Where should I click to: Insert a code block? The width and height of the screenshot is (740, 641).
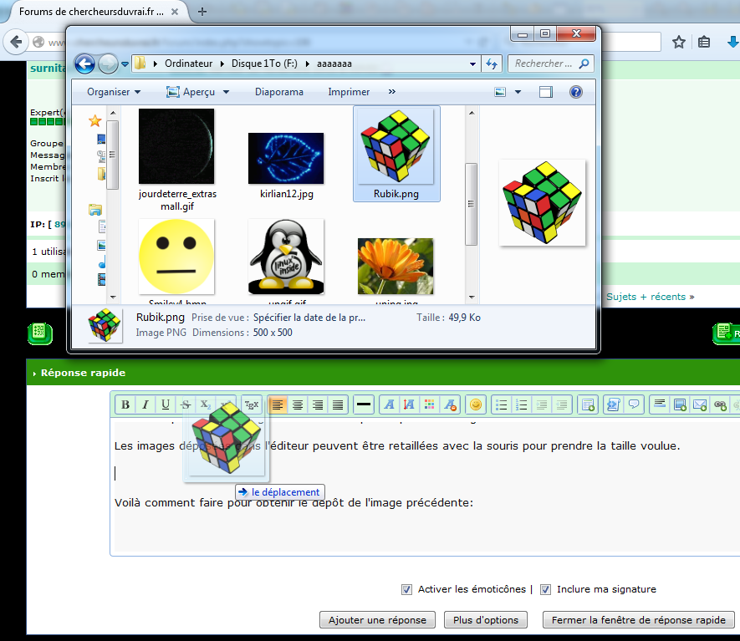coord(614,404)
